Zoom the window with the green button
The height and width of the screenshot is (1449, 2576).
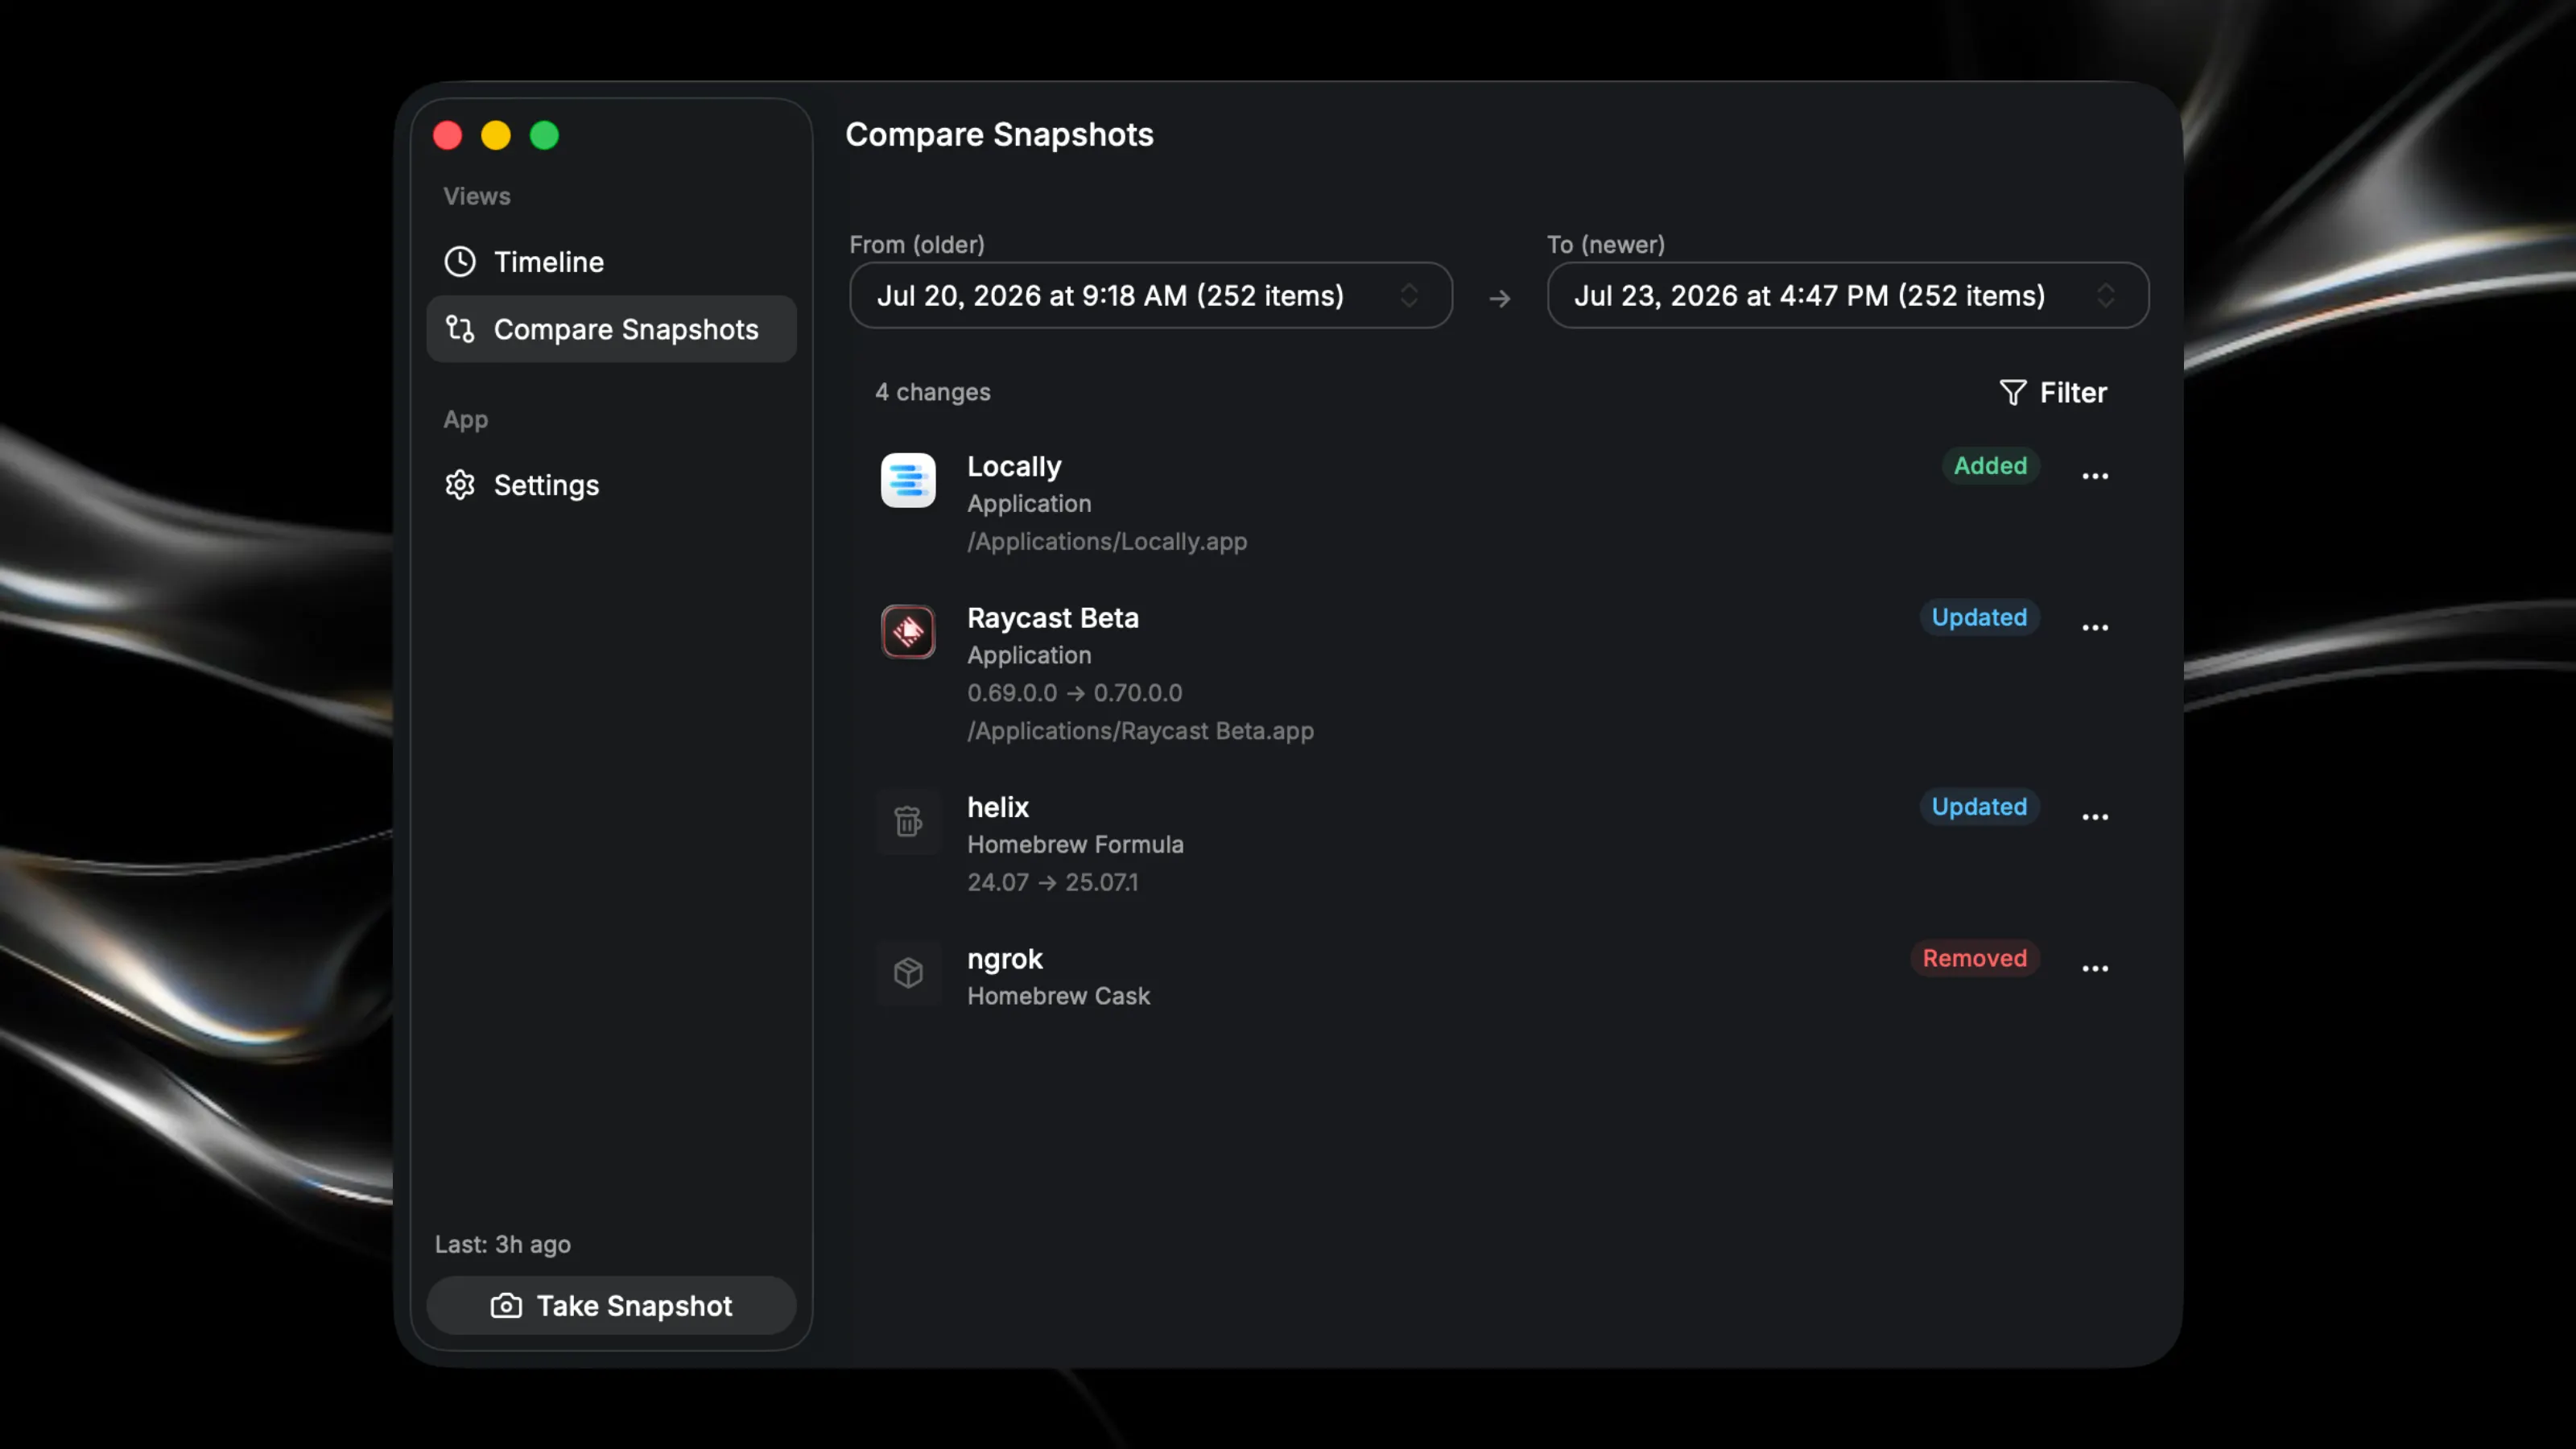[x=544, y=135]
